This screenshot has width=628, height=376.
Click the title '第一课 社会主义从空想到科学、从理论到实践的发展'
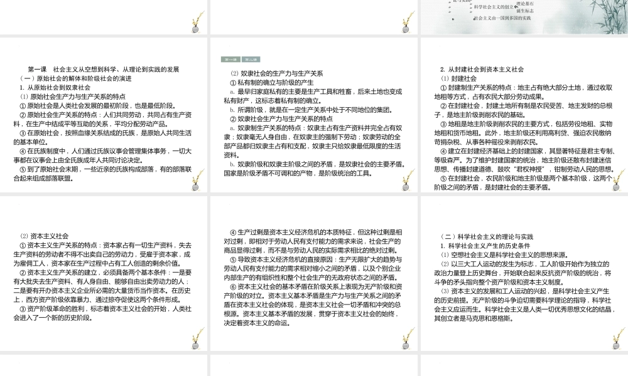pos(104,69)
